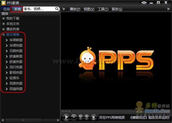Select 我的下载 label in tree
Viewport: 172px width, 123px height.
(13, 18)
